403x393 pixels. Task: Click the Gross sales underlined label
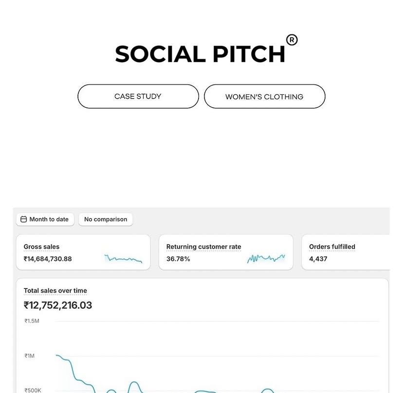coord(41,246)
